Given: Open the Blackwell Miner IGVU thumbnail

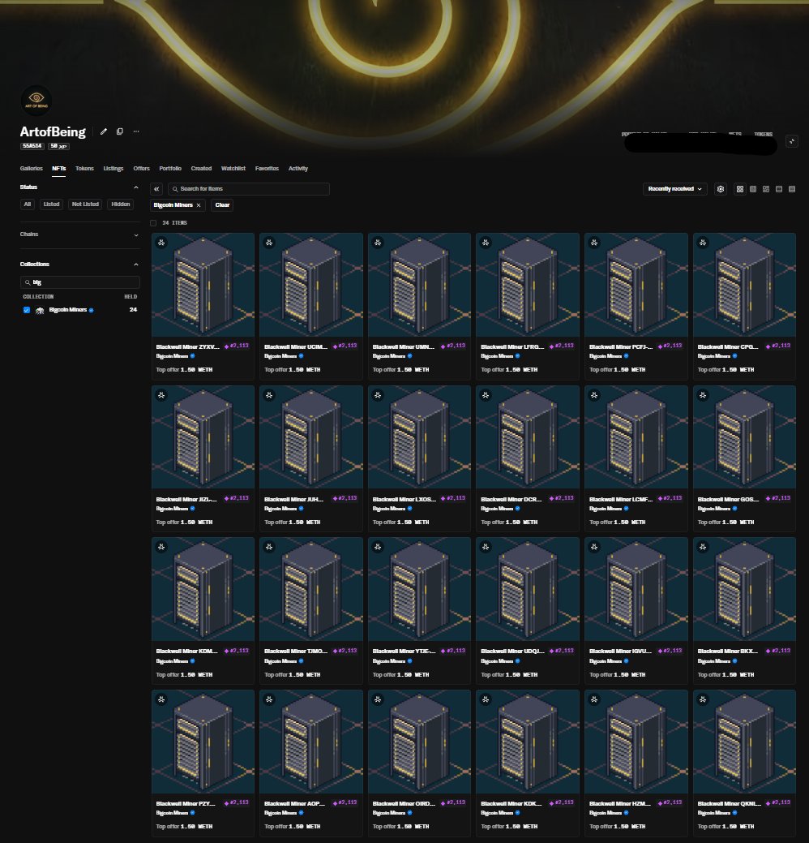Looking at the screenshot, I should click(x=636, y=589).
